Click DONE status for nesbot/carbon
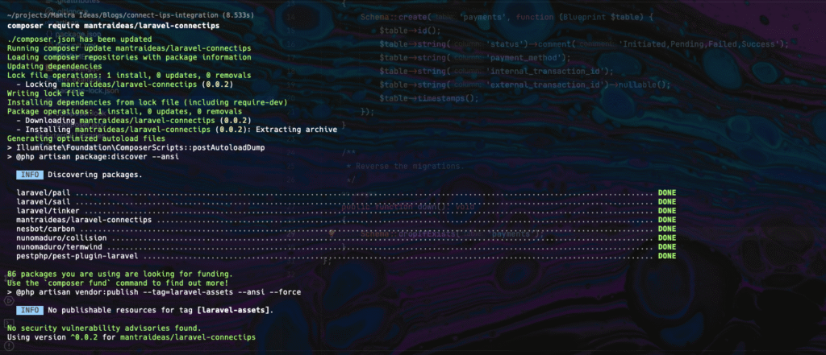 coord(667,229)
